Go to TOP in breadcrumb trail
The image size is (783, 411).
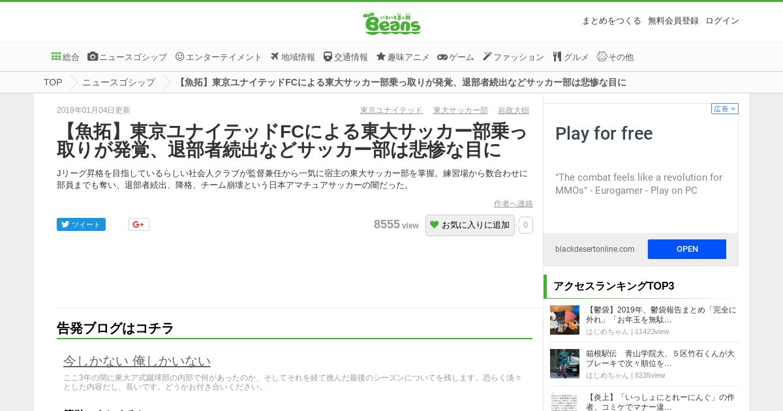point(53,82)
